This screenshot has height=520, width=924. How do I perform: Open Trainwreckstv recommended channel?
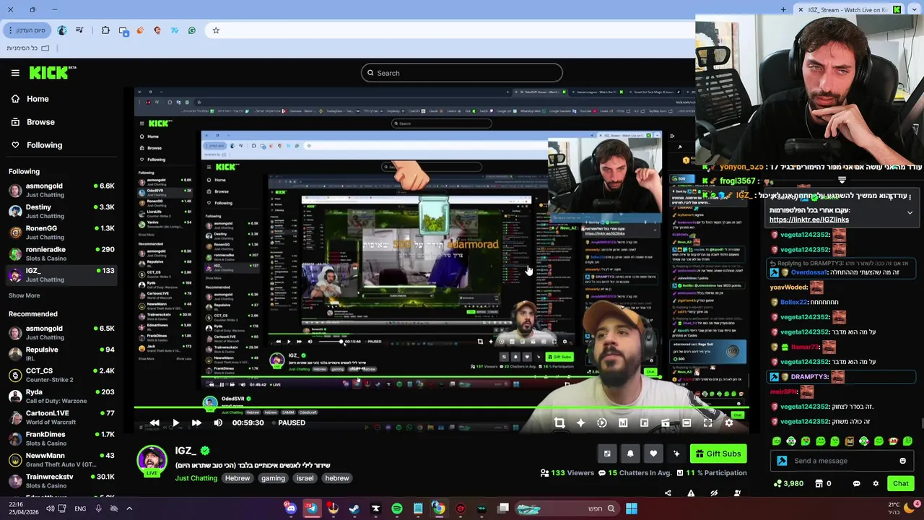pyautogui.click(x=61, y=481)
